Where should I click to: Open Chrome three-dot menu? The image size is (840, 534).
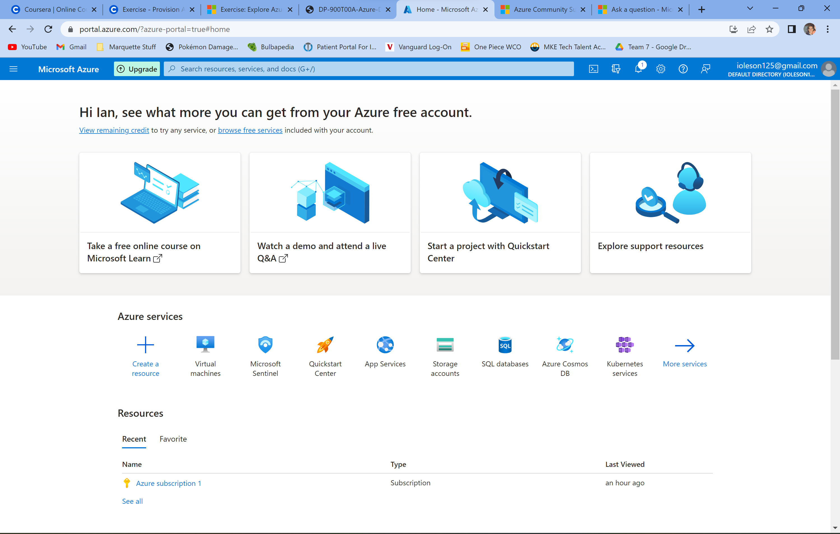[828, 29]
